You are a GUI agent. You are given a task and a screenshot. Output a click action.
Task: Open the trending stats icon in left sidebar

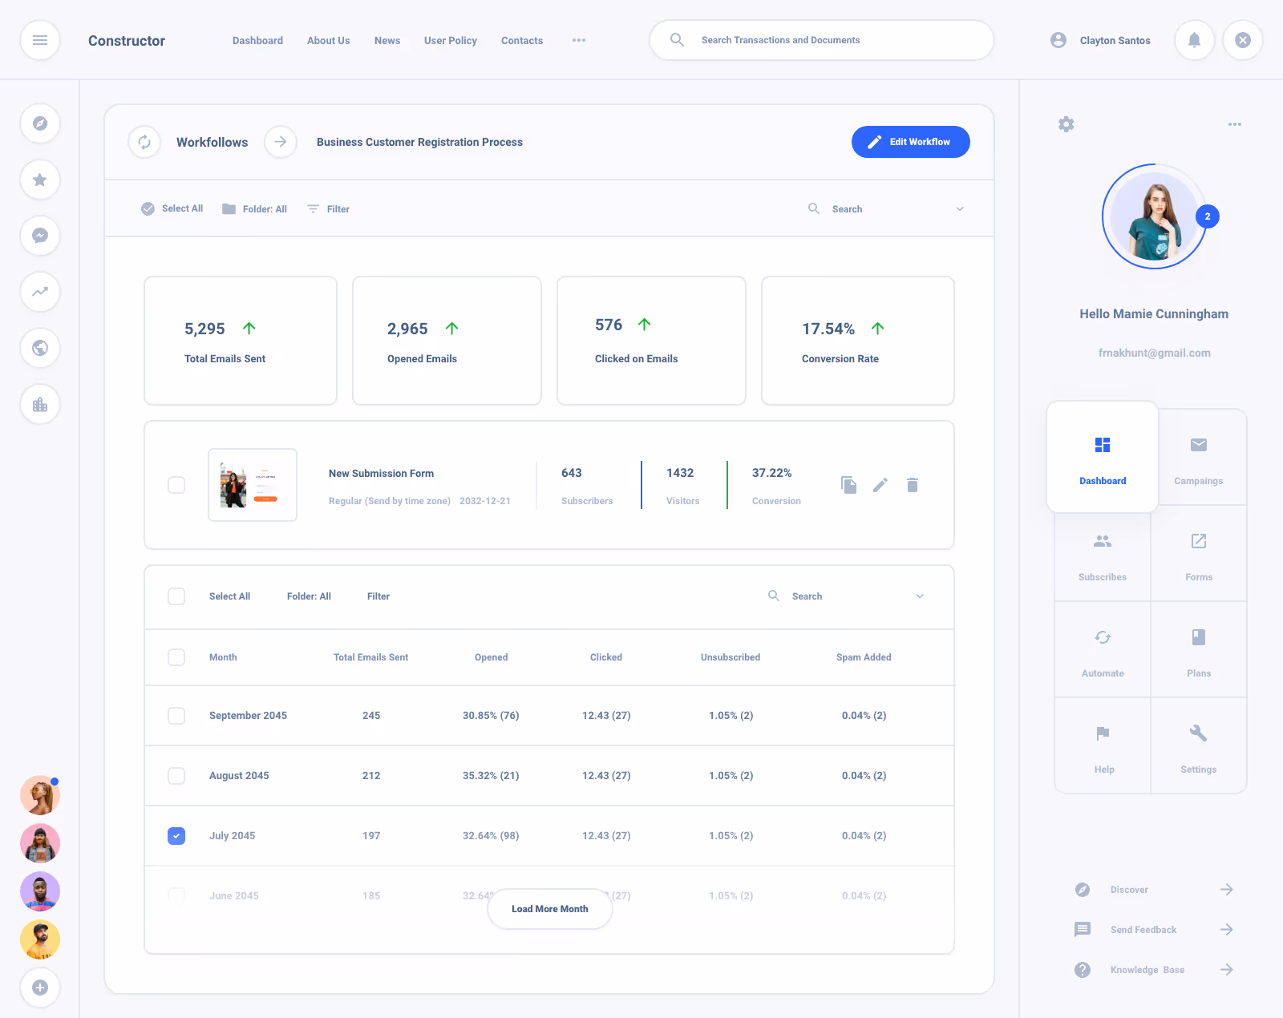(40, 292)
